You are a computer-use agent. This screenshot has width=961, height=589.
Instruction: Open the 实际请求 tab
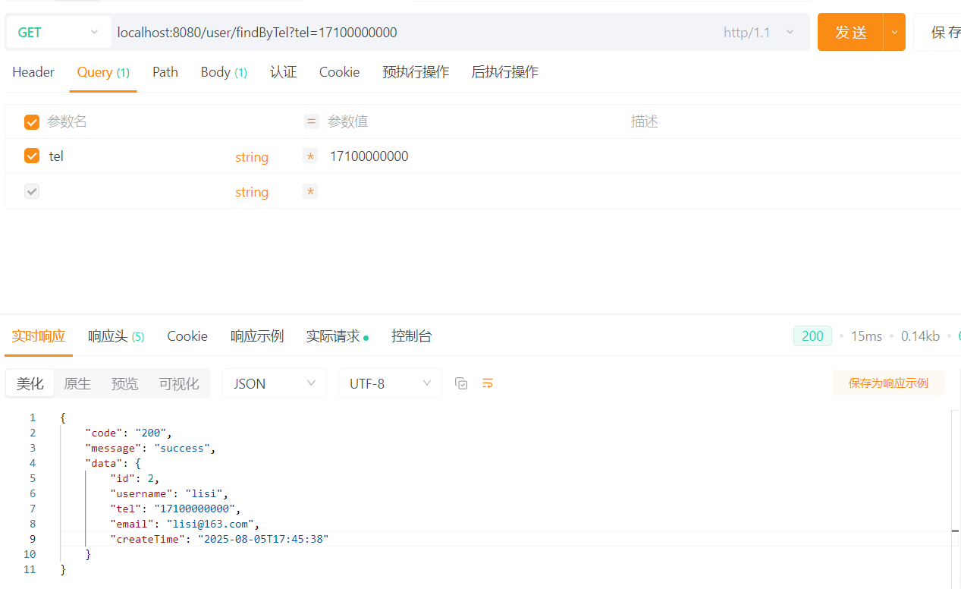pos(337,336)
